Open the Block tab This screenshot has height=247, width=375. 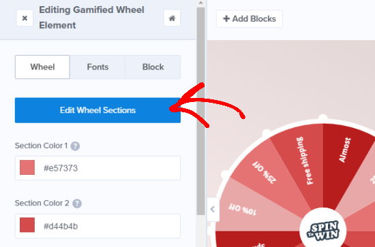(153, 67)
